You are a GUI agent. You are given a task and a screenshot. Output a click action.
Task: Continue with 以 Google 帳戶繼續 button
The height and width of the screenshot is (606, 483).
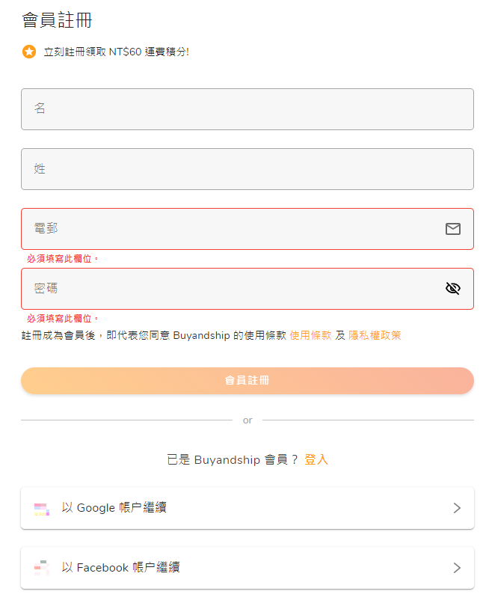click(247, 508)
